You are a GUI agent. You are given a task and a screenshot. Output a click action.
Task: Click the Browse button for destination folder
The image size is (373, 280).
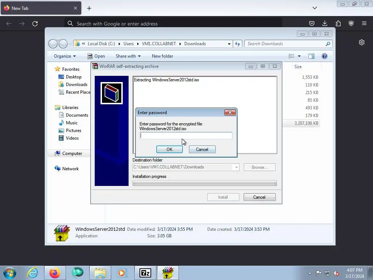point(259,167)
